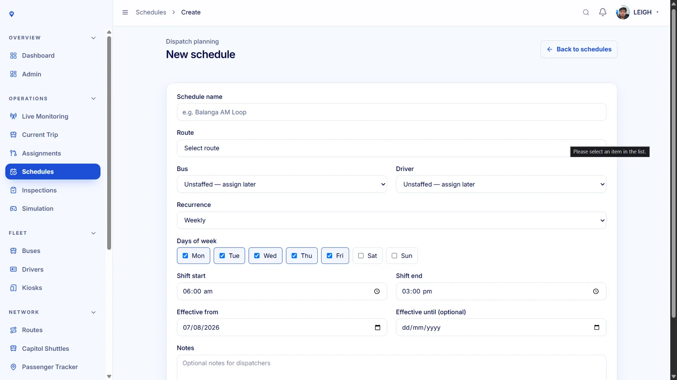
Task: Open the Shift end clock picker icon
Action: [596, 291]
